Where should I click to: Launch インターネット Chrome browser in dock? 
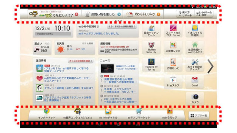click(x=47, y=113)
